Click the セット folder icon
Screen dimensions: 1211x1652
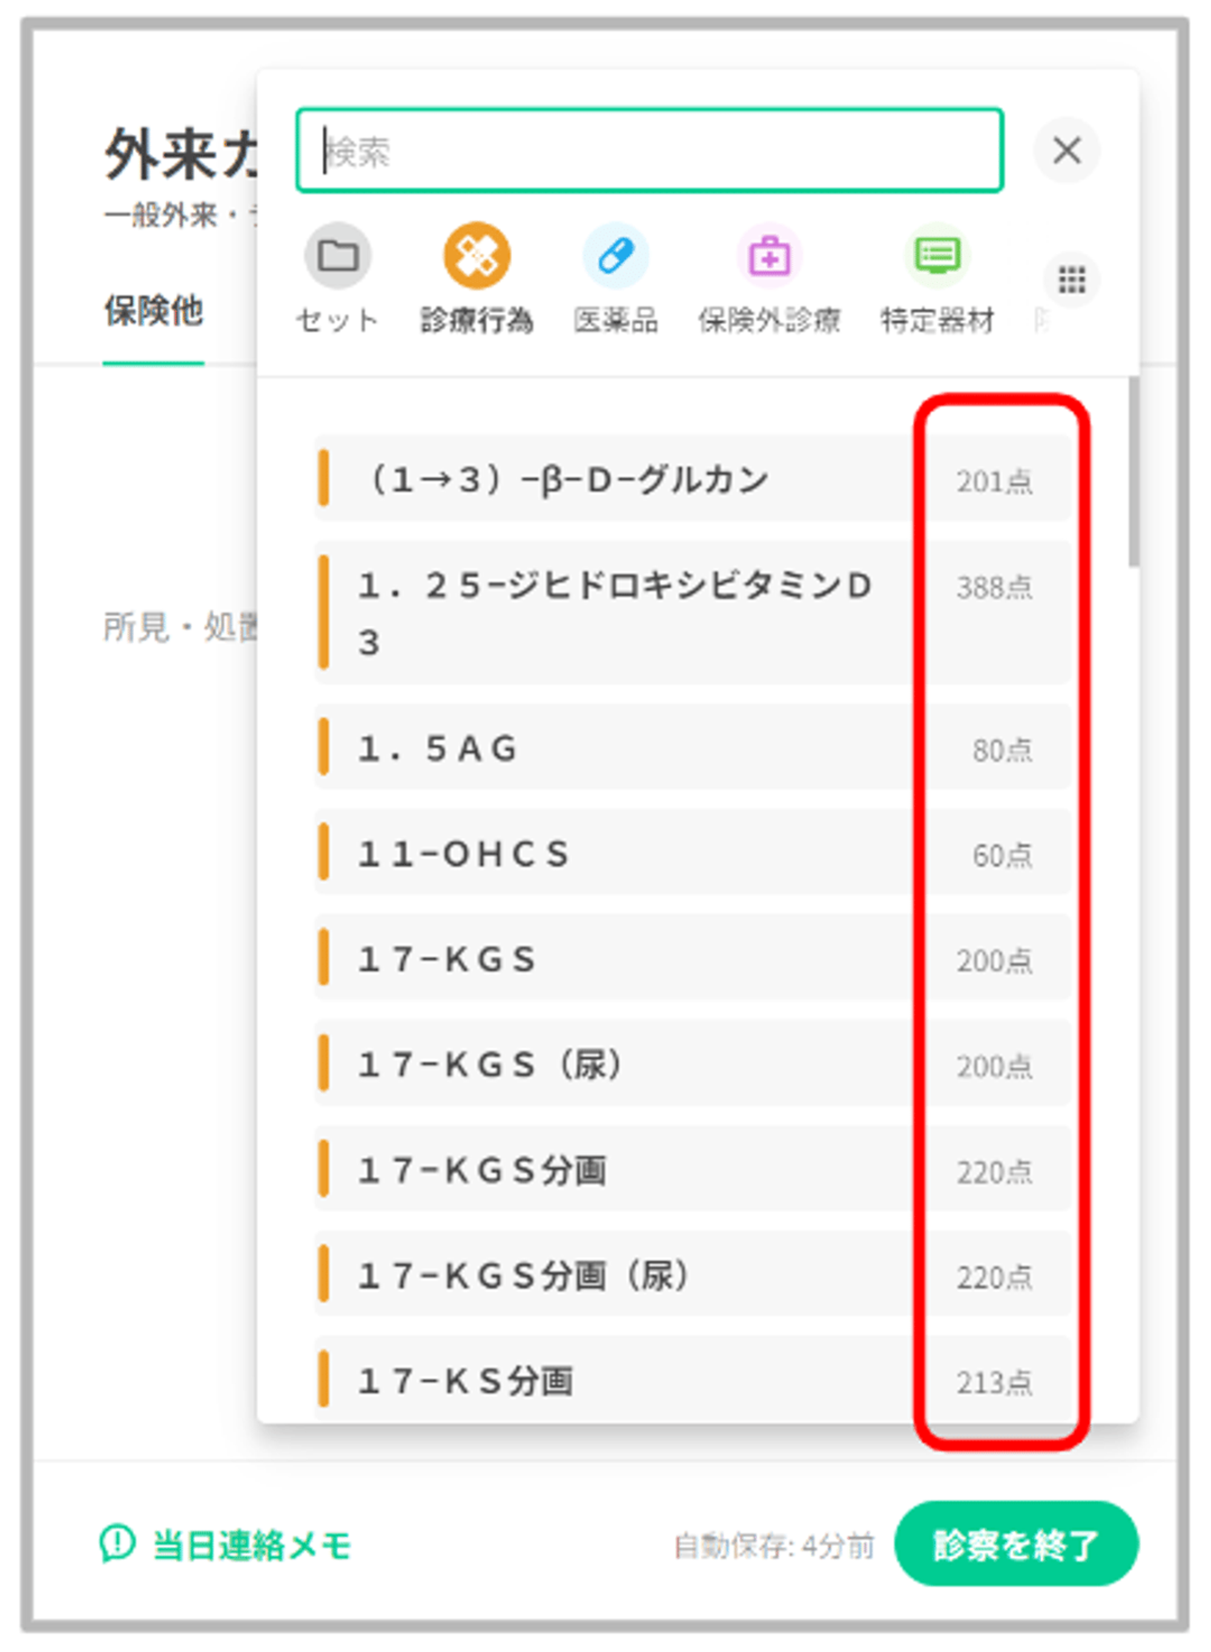[337, 256]
